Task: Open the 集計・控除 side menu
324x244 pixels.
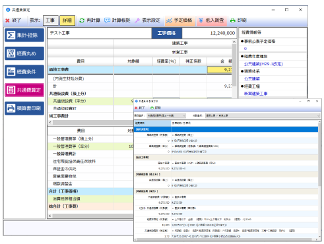Action: [x=24, y=35]
